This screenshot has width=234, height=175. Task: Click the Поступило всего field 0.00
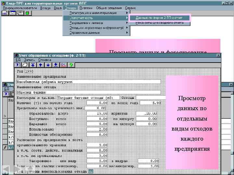[x=97, y=119]
